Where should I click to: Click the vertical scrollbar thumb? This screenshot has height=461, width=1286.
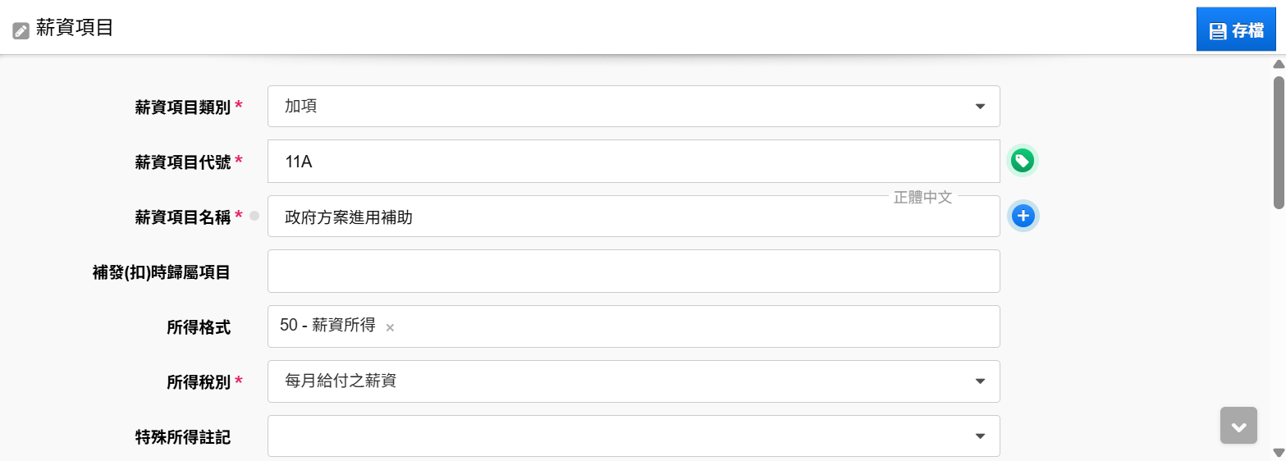point(1279,142)
